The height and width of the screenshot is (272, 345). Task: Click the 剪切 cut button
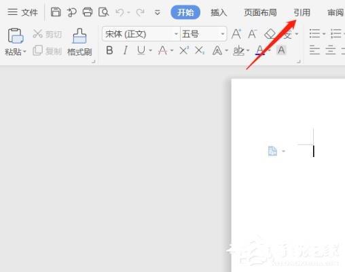click(x=48, y=34)
